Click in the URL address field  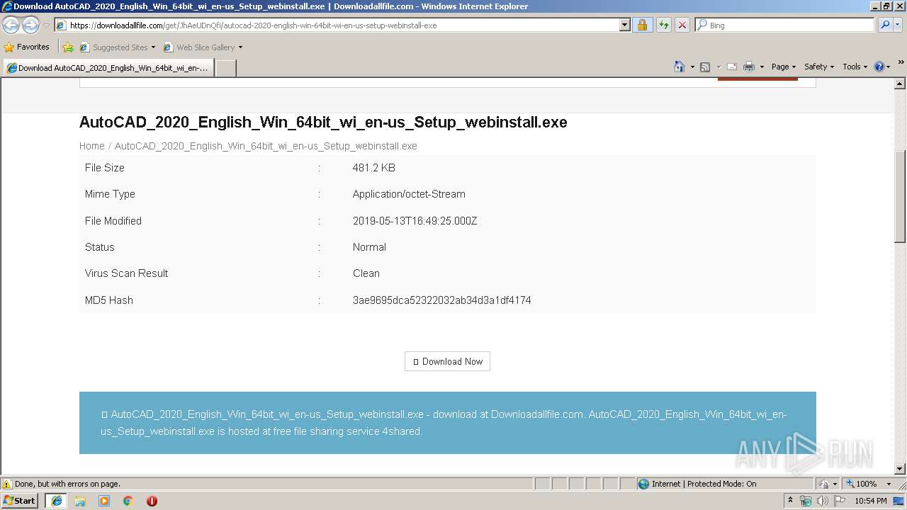[x=343, y=25]
